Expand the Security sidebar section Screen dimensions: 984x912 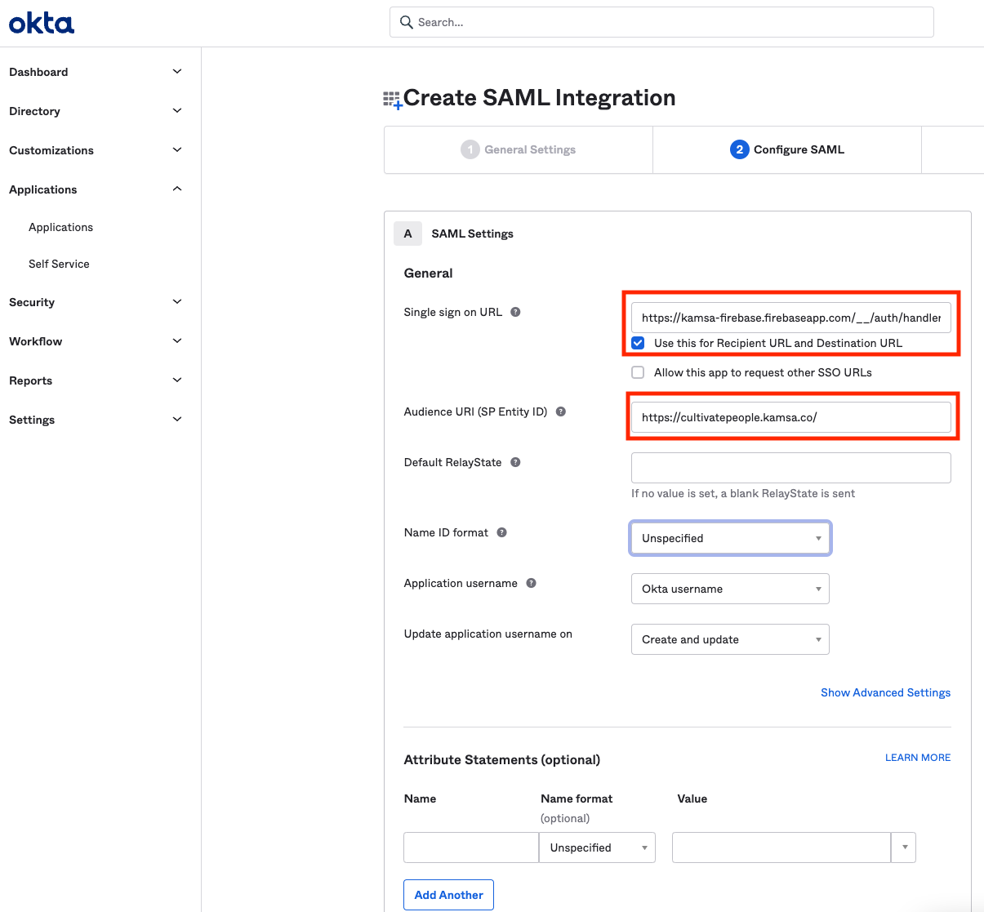coord(177,302)
